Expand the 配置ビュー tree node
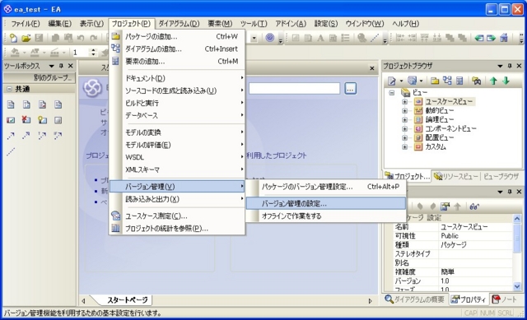This screenshot has height=320, width=527. click(404, 137)
